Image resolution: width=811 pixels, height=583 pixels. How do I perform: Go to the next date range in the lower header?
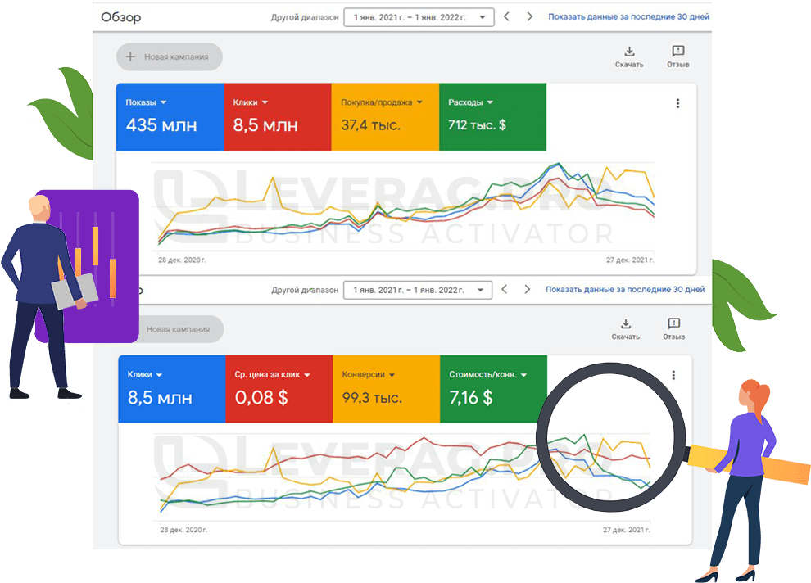[x=527, y=289]
